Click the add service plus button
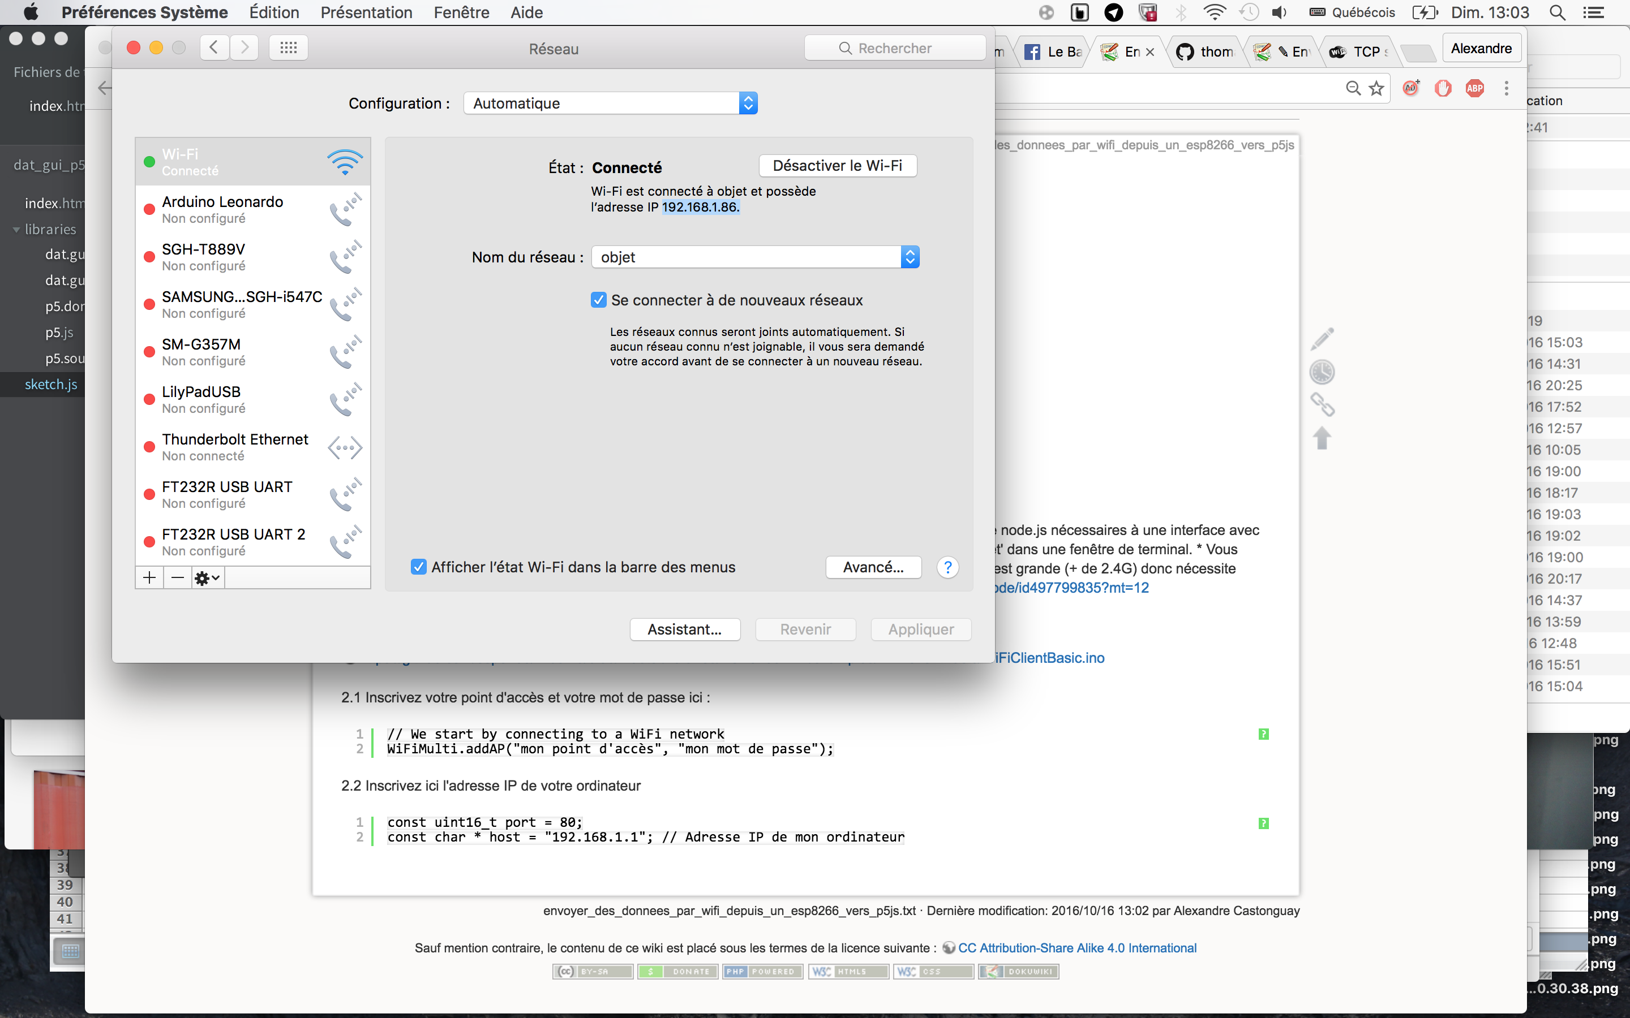 coord(149,577)
